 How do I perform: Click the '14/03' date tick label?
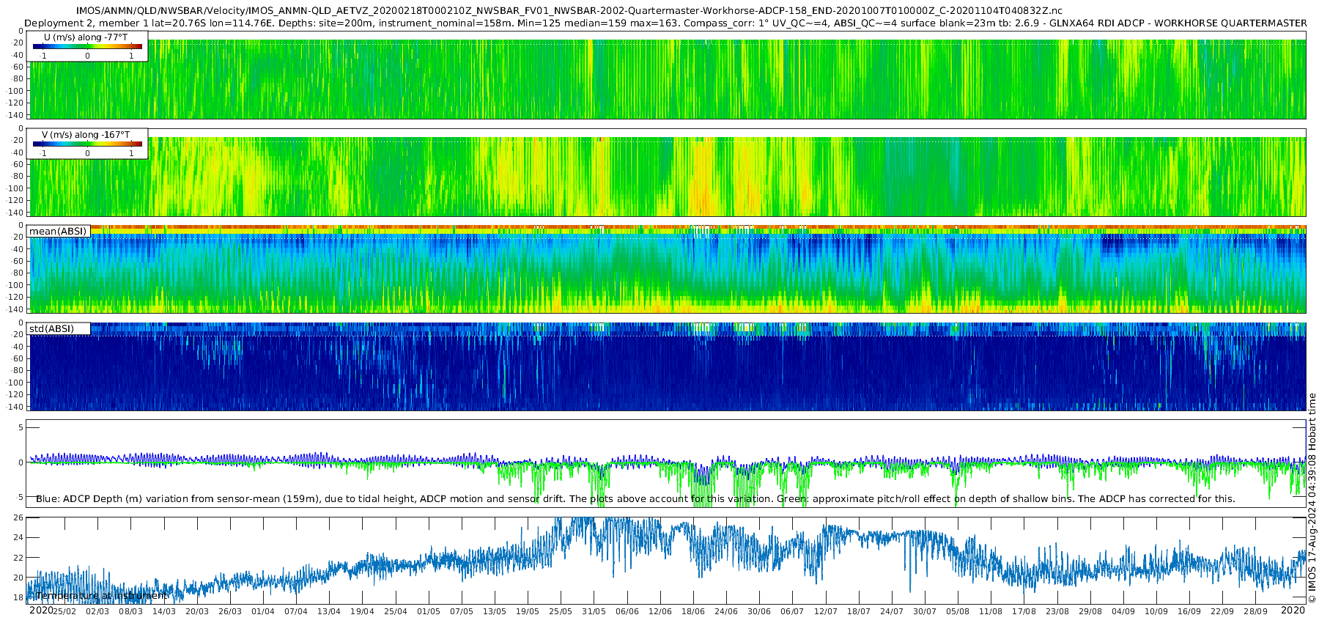tap(163, 611)
